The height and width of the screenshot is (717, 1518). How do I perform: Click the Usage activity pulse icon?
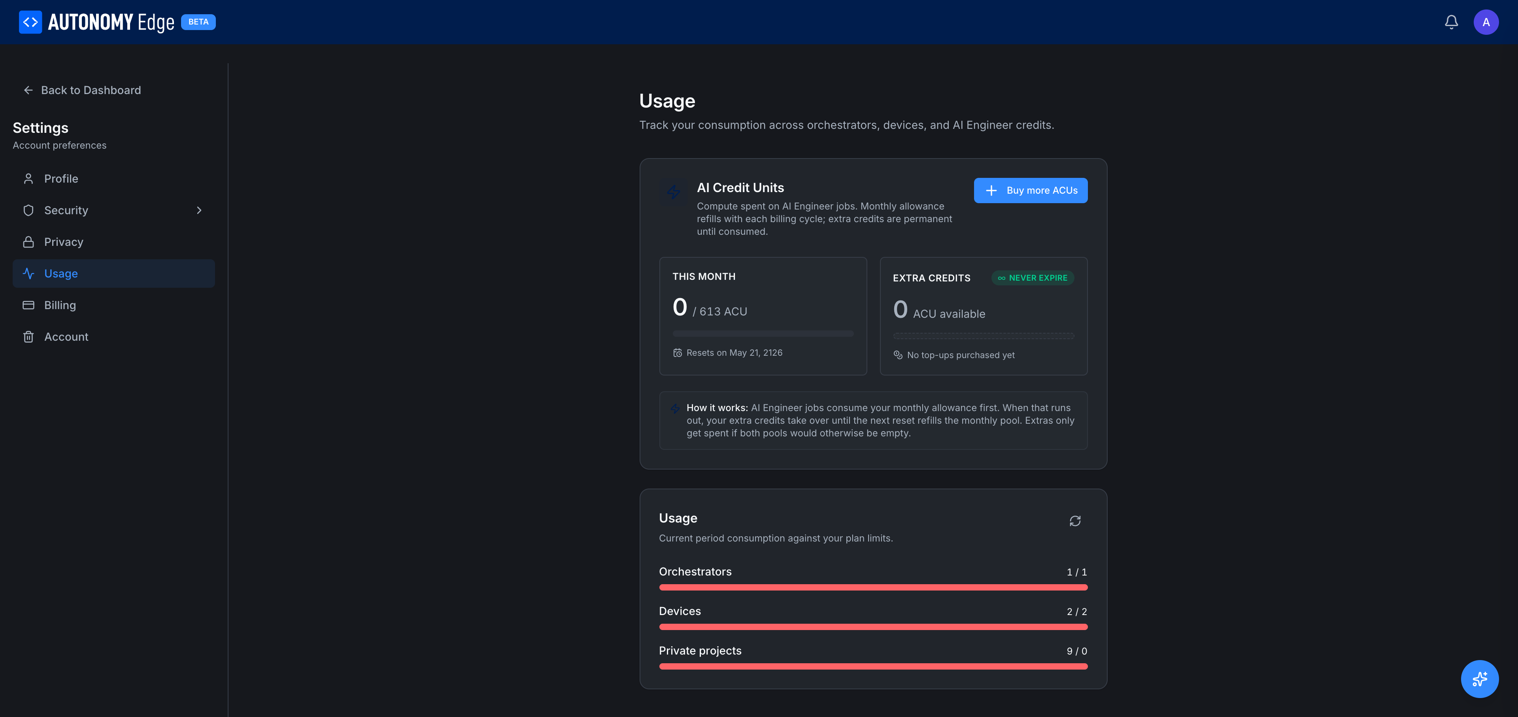pyautogui.click(x=28, y=274)
